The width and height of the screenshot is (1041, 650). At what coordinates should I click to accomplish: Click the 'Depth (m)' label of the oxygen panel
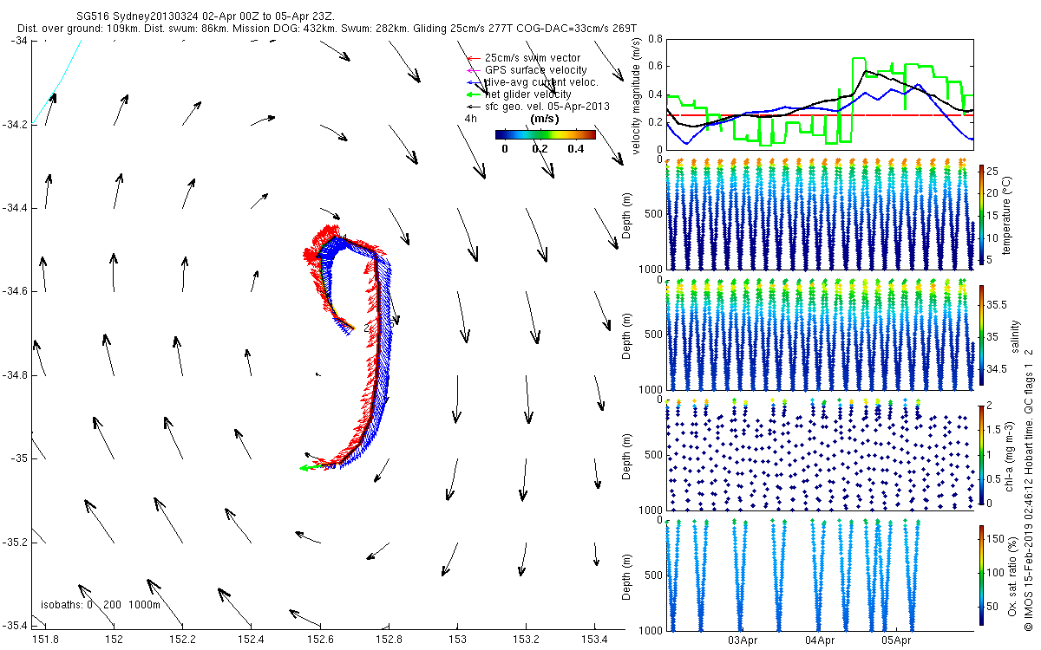[x=627, y=576]
